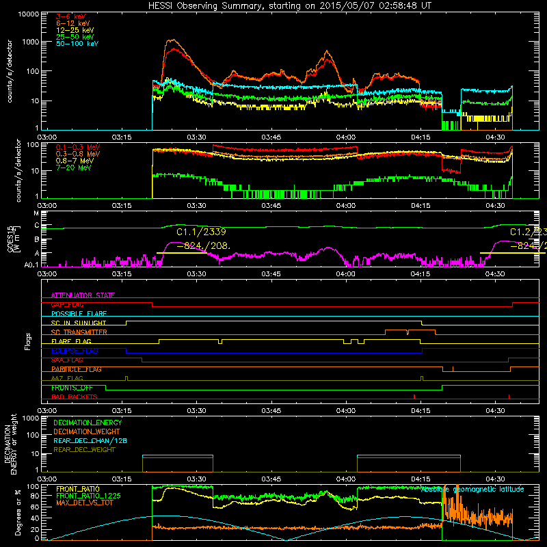The height and width of the screenshot is (547, 547).
Task: Select the SC_TRANSMITTER flag label
Action: (x=79, y=332)
